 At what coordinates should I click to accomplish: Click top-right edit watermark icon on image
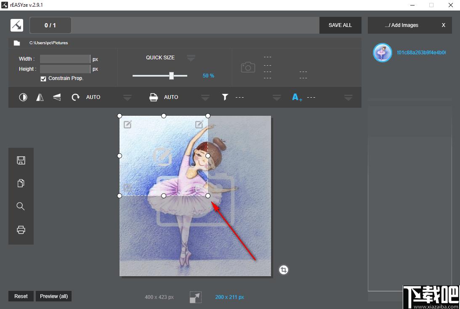coord(199,124)
